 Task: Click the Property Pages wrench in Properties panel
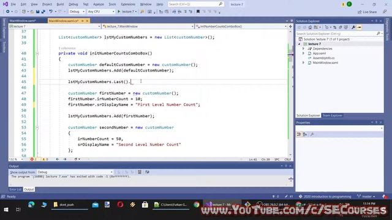pyautogui.click(x=312, y=134)
